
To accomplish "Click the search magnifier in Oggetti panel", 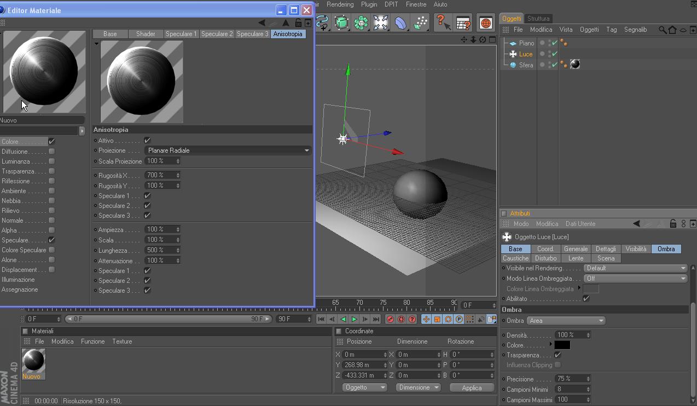I will pyautogui.click(x=663, y=30).
